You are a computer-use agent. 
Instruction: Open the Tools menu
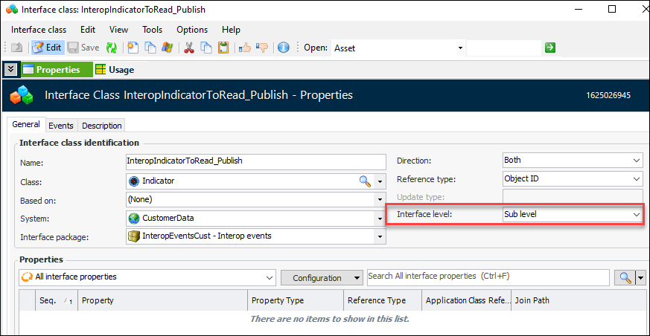coord(152,30)
